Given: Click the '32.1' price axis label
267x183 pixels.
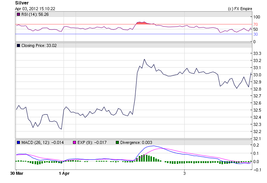Looking at the screenshot, I should (x=257, y=139).
